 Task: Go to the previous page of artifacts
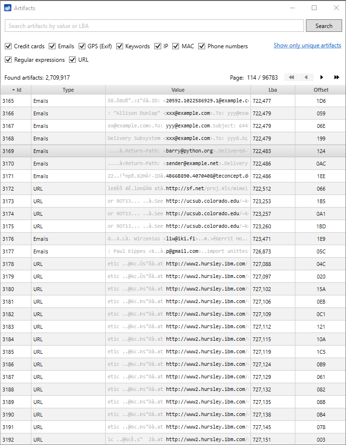pos(306,77)
